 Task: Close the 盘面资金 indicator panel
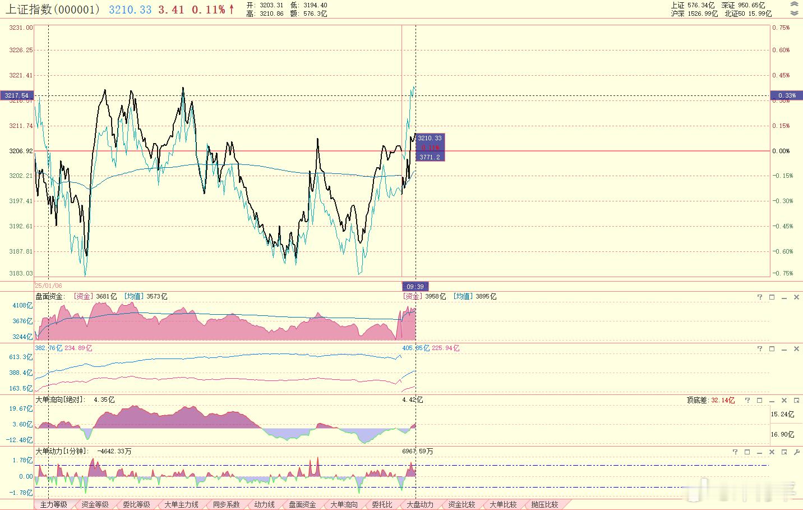(x=796, y=297)
